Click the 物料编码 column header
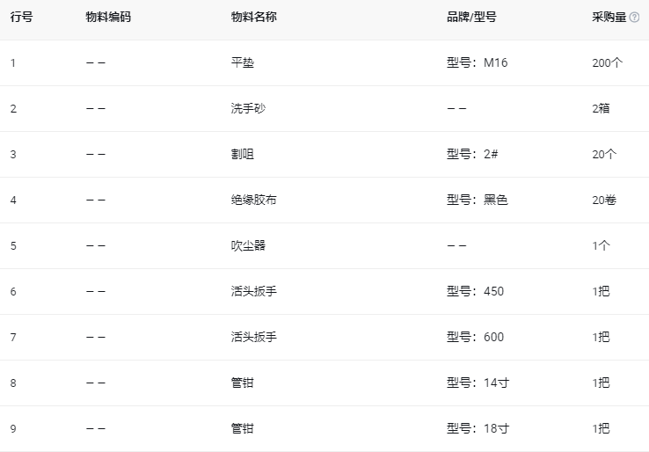Viewport: 649px width, 452px height. point(108,18)
